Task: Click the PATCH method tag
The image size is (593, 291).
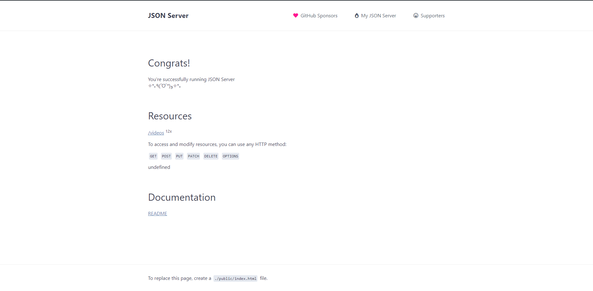Action: tap(193, 156)
